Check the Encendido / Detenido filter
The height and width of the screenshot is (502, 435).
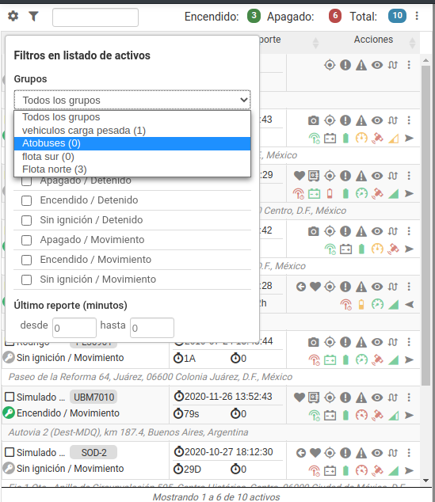26,201
